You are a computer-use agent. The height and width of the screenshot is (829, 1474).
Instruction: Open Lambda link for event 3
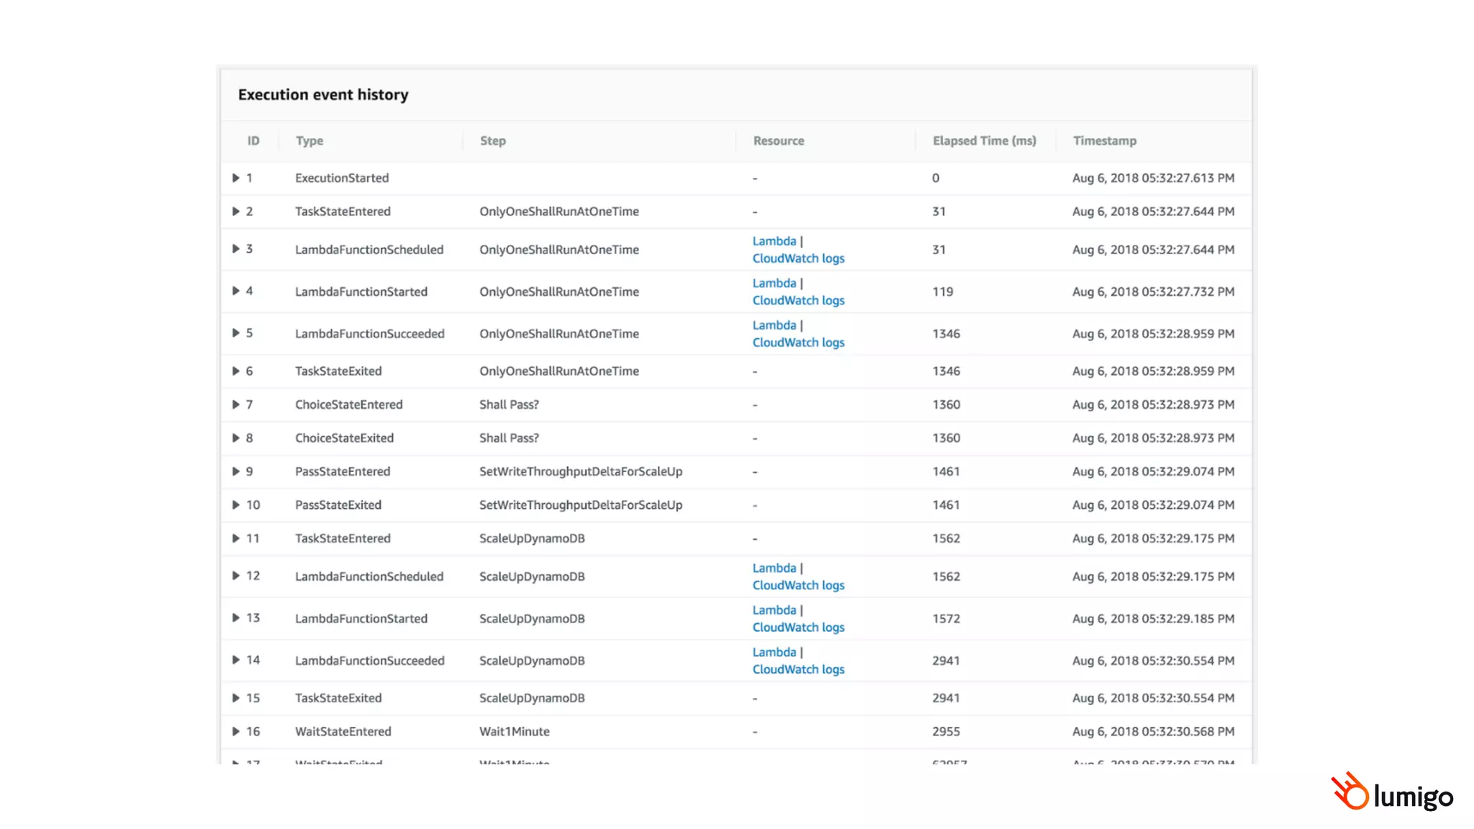pyautogui.click(x=774, y=241)
